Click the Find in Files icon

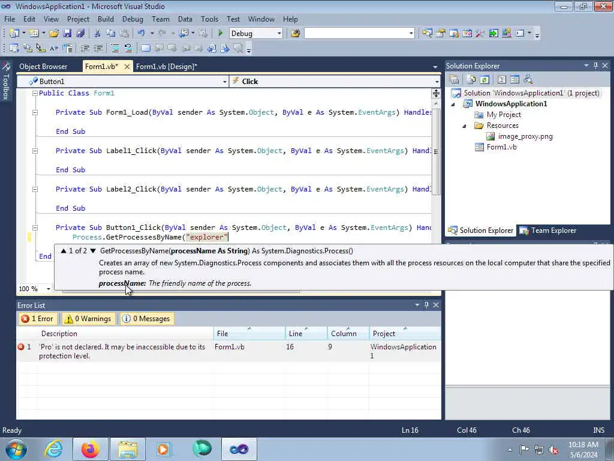(296, 34)
